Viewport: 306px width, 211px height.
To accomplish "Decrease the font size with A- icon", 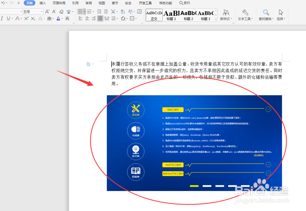I will pyautogui.click(x=54, y=12).
